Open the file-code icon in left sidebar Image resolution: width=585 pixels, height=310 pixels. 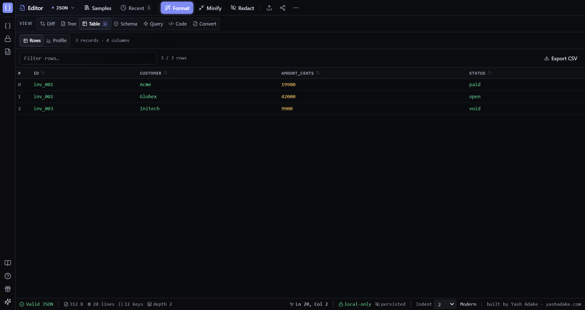[x=8, y=52]
